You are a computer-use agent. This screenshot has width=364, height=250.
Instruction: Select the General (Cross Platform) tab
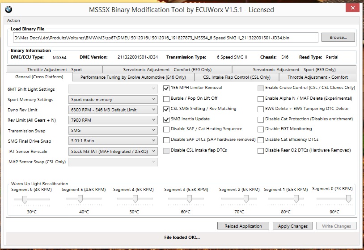(x=39, y=77)
